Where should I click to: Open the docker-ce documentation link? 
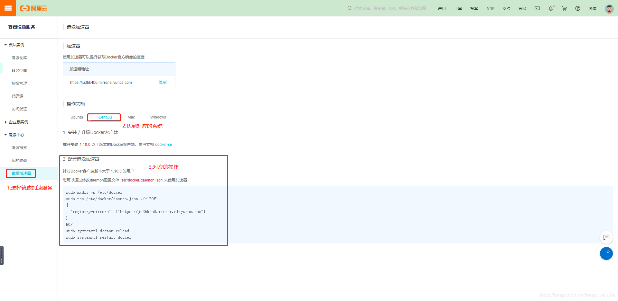click(x=164, y=145)
